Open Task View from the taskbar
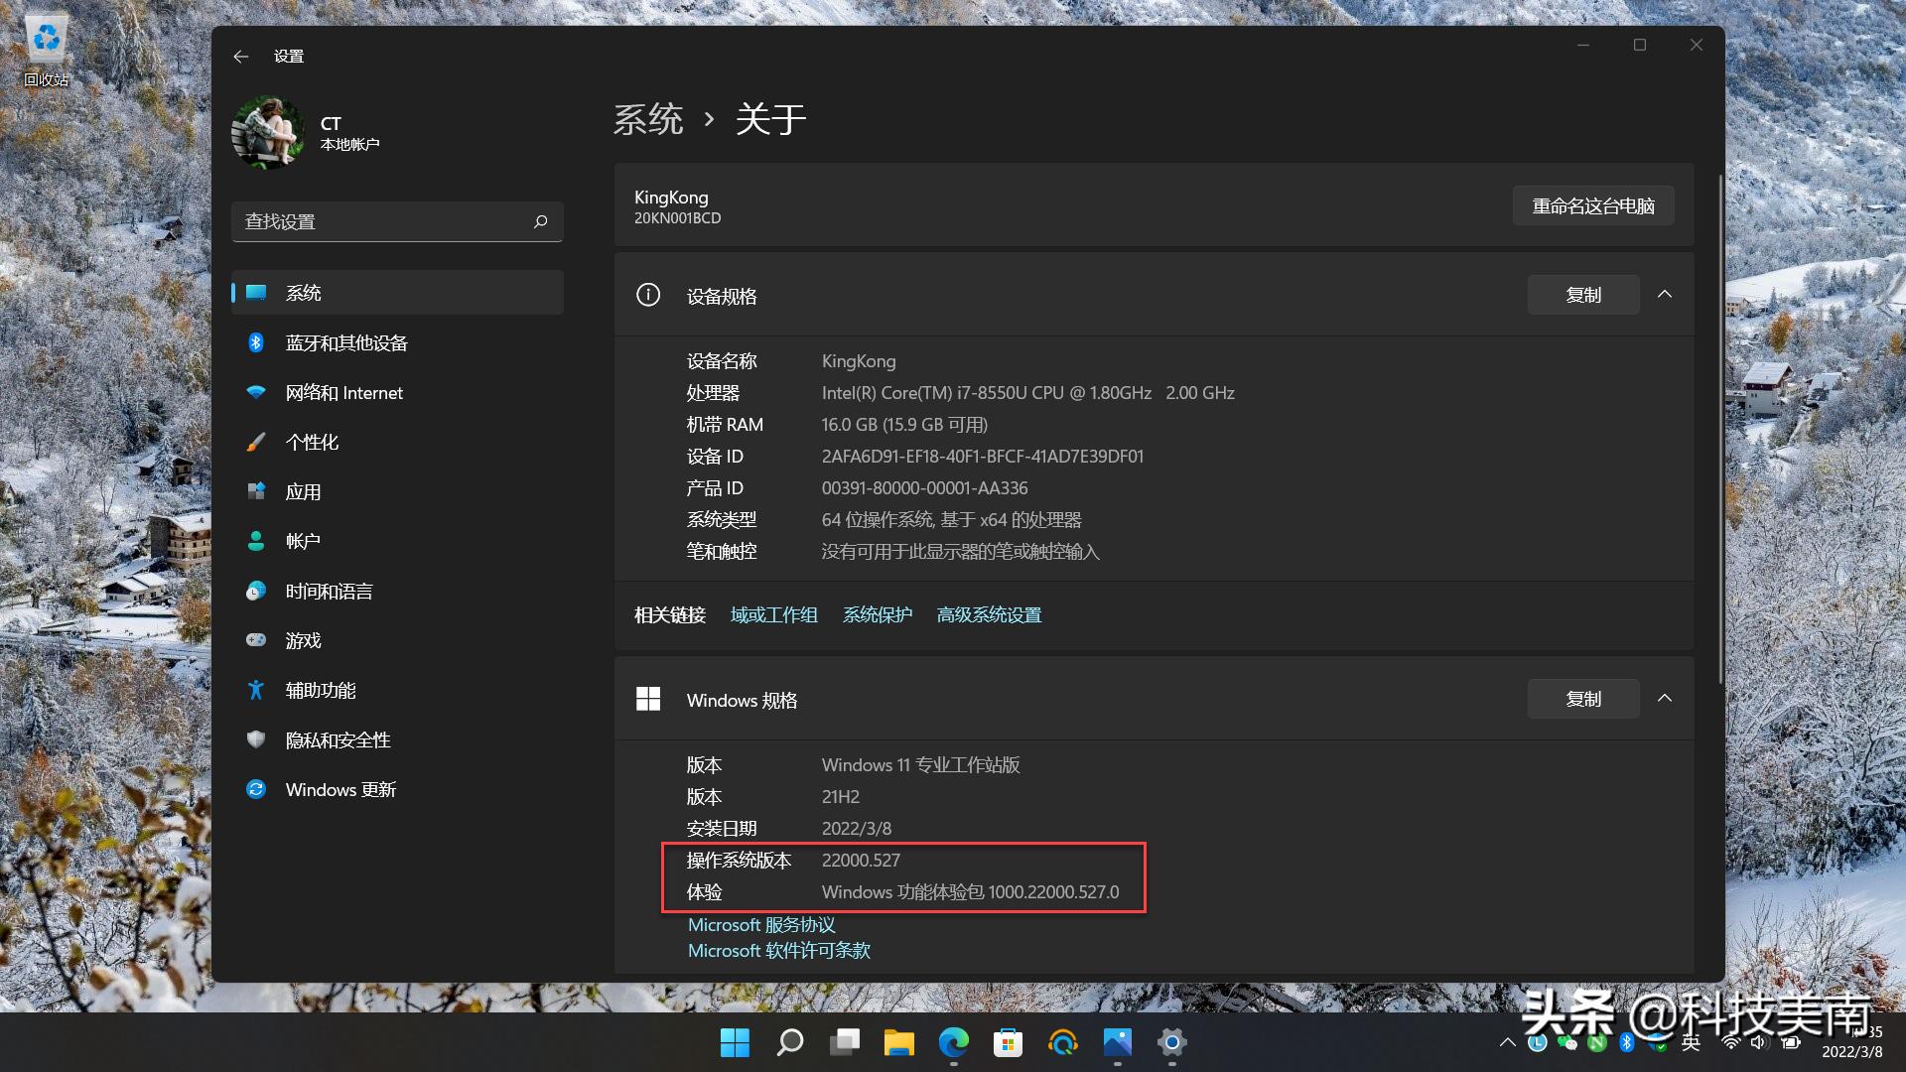The image size is (1906, 1072). (845, 1043)
